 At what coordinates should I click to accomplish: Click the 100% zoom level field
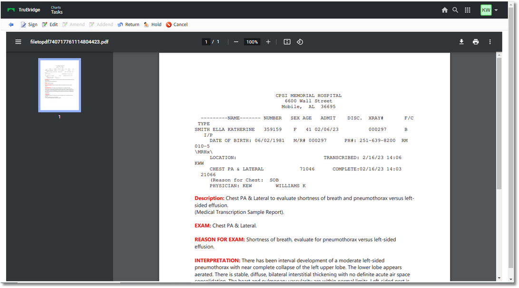point(252,42)
